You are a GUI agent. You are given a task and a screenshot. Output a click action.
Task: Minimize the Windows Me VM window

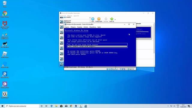[x=124, y=24]
